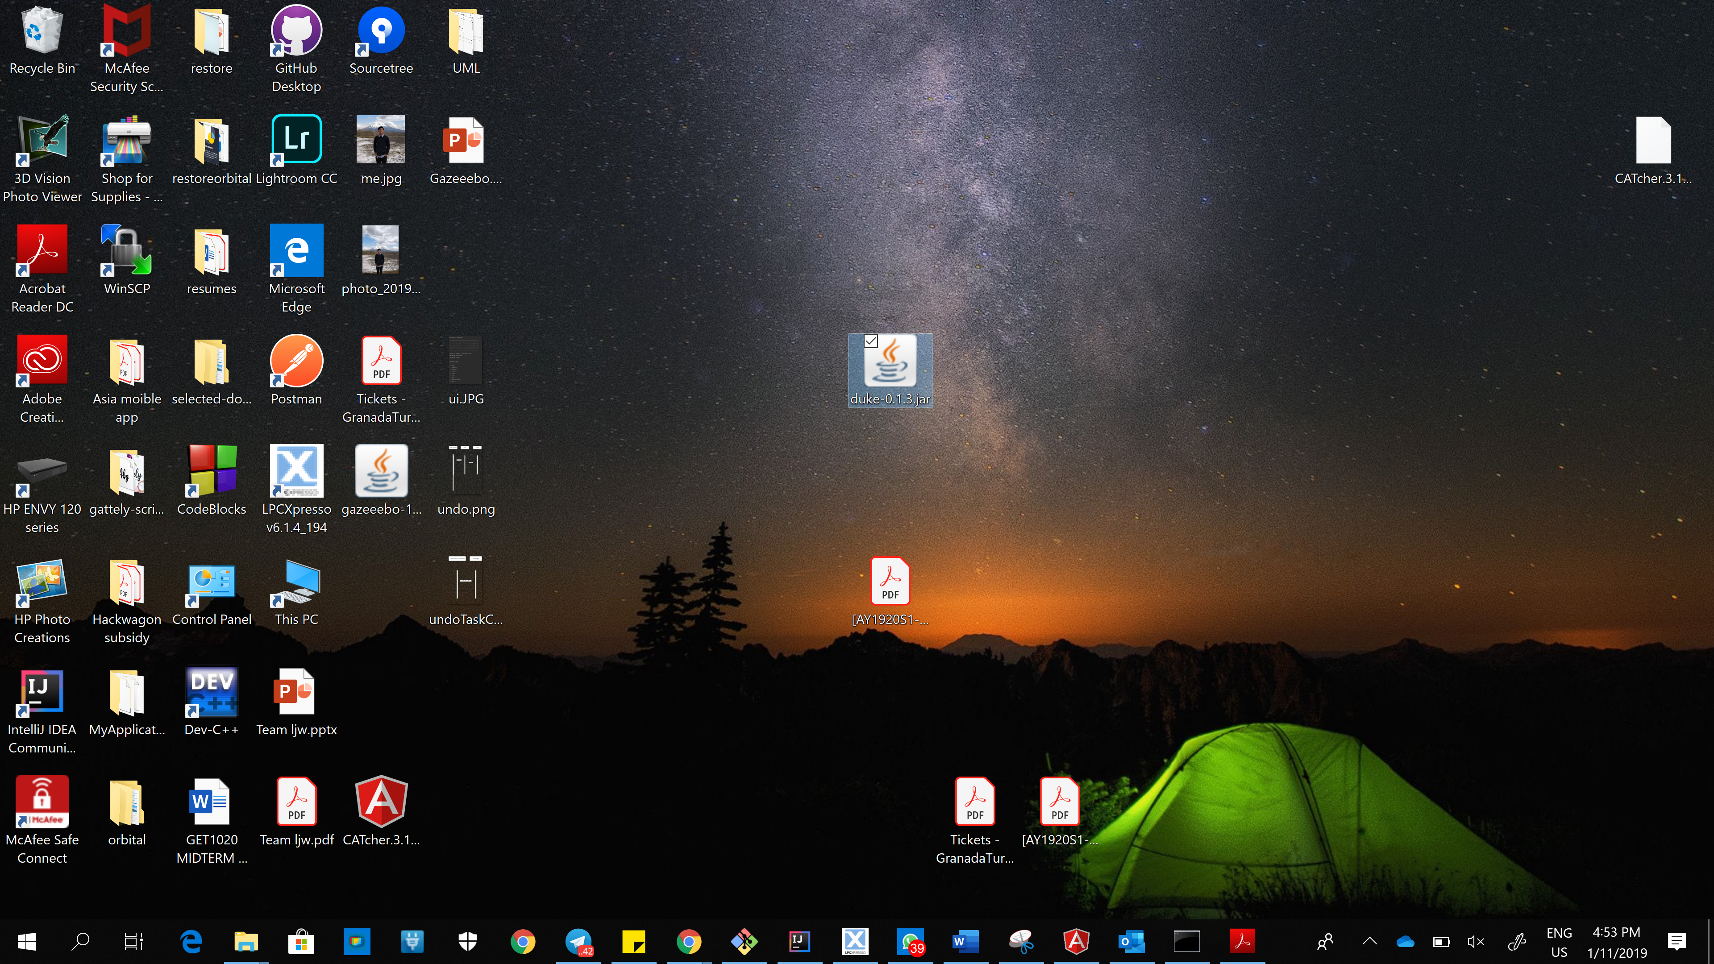Open the Action Center notifications button
The width and height of the screenshot is (1714, 964).
click(x=1676, y=941)
